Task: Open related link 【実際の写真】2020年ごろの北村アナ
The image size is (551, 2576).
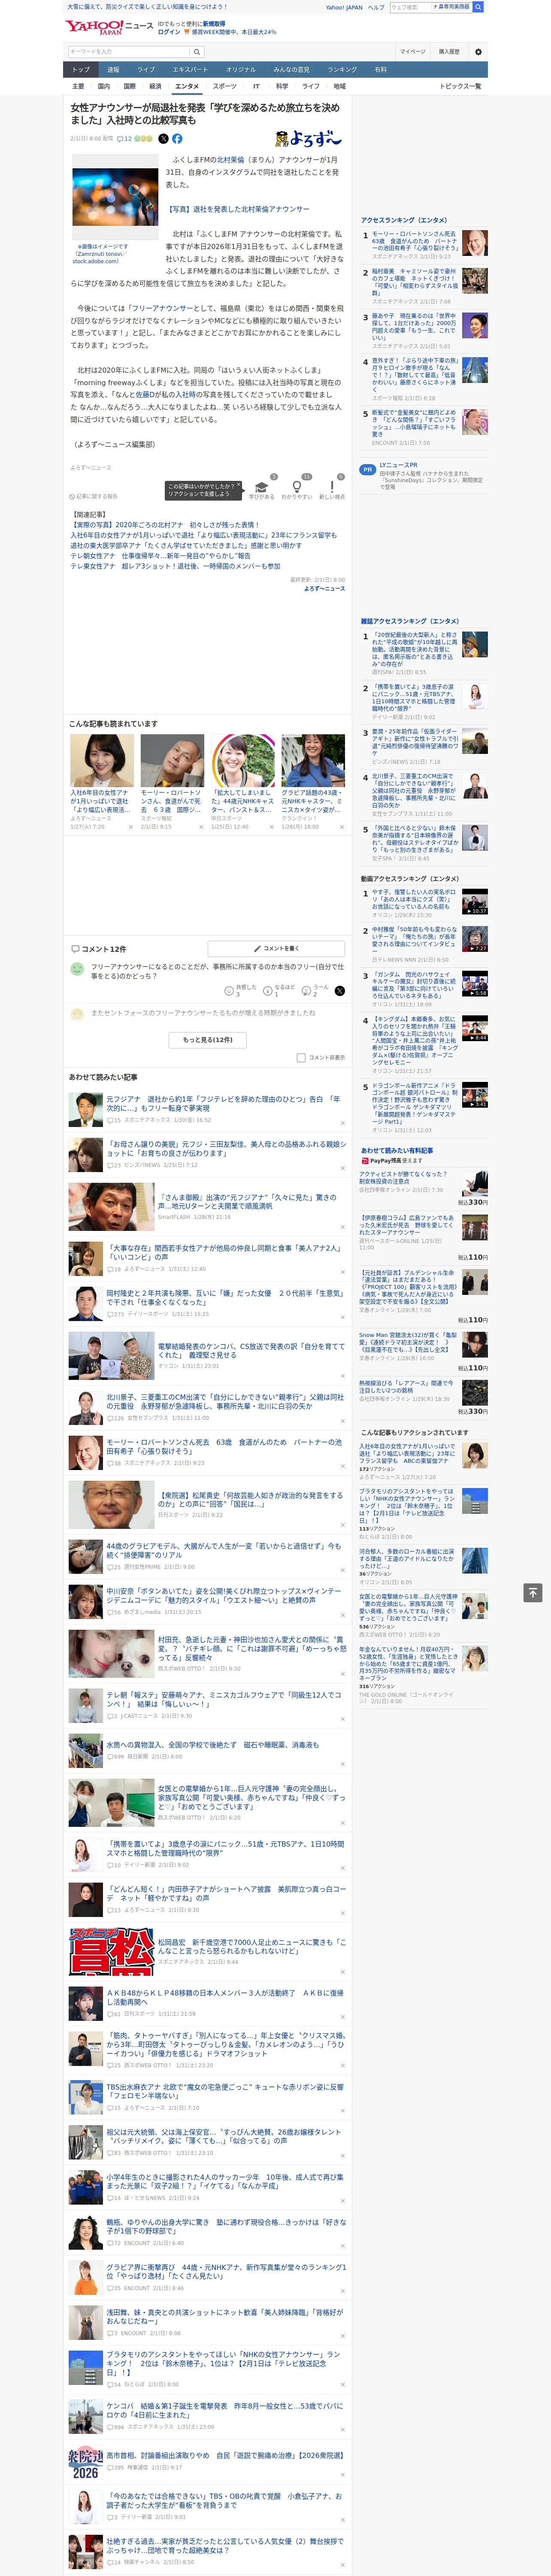Action: tap(165, 525)
